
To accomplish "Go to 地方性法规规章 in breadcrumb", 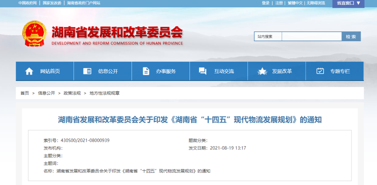I will click(104, 93).
